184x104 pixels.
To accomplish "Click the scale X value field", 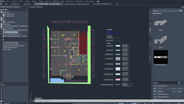I will pyautogui.click(x=175, y=89).
